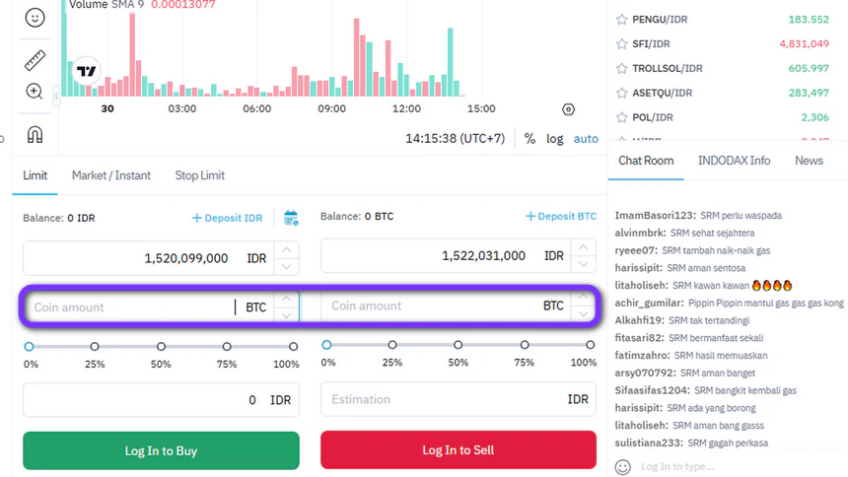
Task: Toggle auto scale on chart
Action: (586, 139)
